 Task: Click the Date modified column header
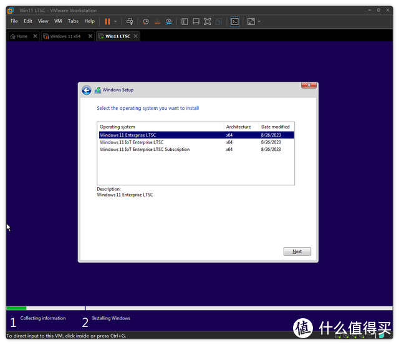[276, 127]
